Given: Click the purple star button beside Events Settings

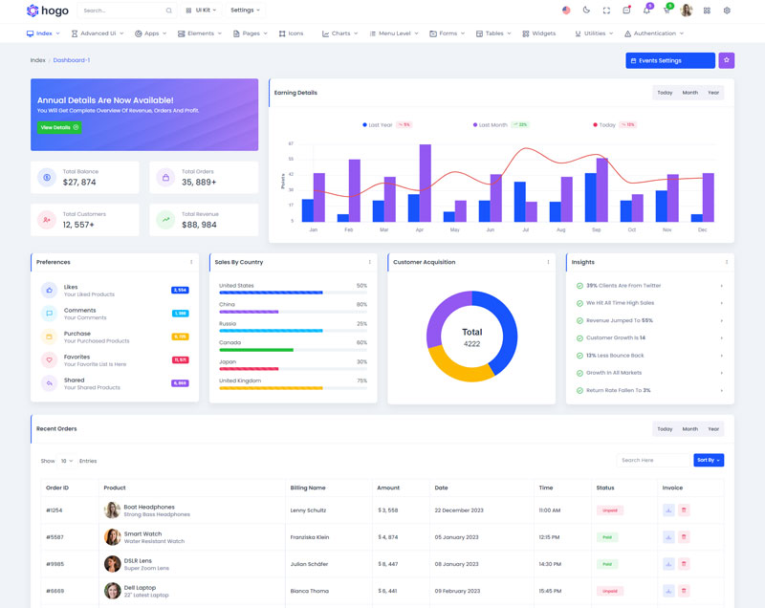Looking at the screenshot, I should tap(726, 60).
